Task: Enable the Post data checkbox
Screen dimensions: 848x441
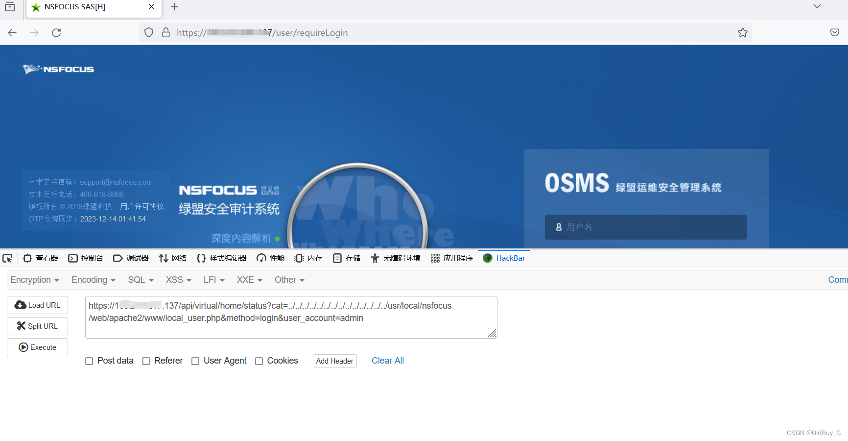Action: click(89, 361)
